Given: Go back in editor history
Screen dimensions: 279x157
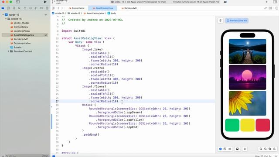Looking at the screenshot, I should coord(58,8).
